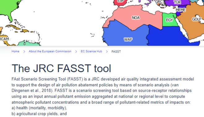This screenshot has height=117, width=204.
Task: Select the RCAM region on map
Action: coord(4,39)
